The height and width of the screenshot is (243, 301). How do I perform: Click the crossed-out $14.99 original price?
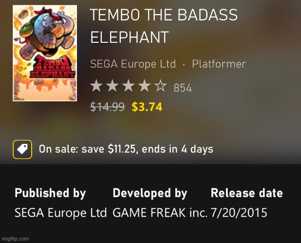(108, 107)
